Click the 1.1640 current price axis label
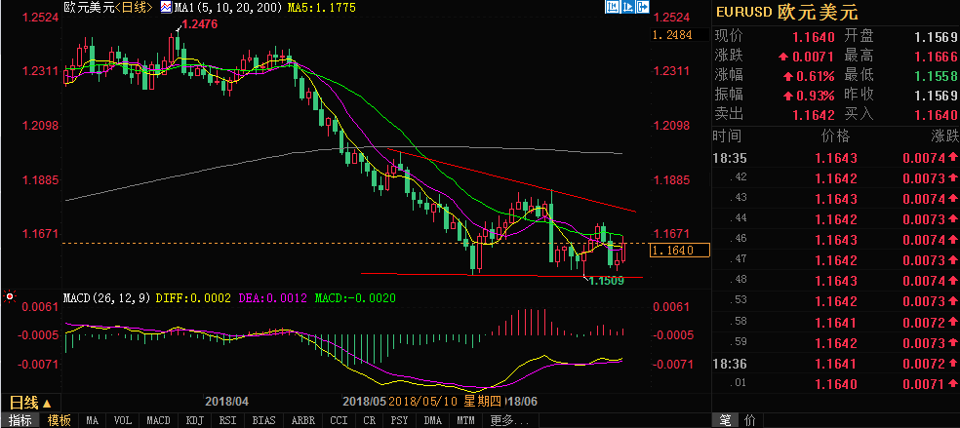Viewport: 960px width, 428px height. click(x=671, y=251)
